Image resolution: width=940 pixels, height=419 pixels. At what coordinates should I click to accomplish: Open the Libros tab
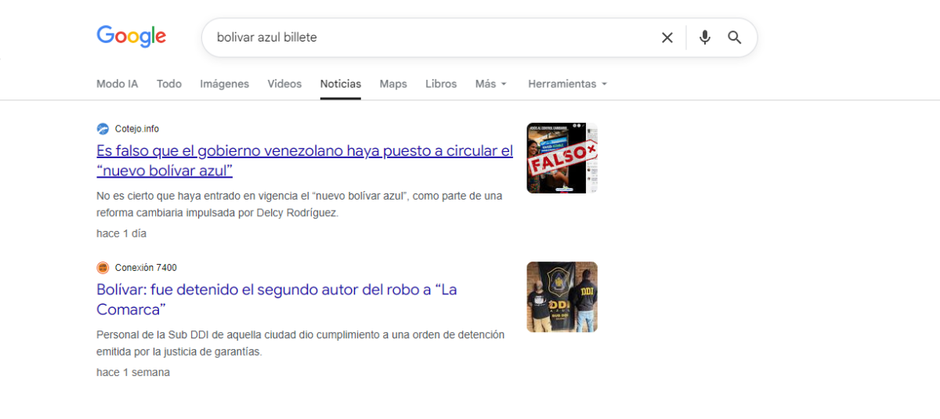[441, 84]
